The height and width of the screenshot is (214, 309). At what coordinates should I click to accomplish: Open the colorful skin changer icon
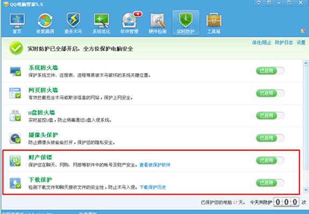[303, 31]
